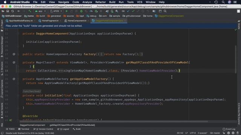Click the 33:142 cursor position indicator
Image resolution: width=241 pixels, height=135 pixels.
point(180,133)
